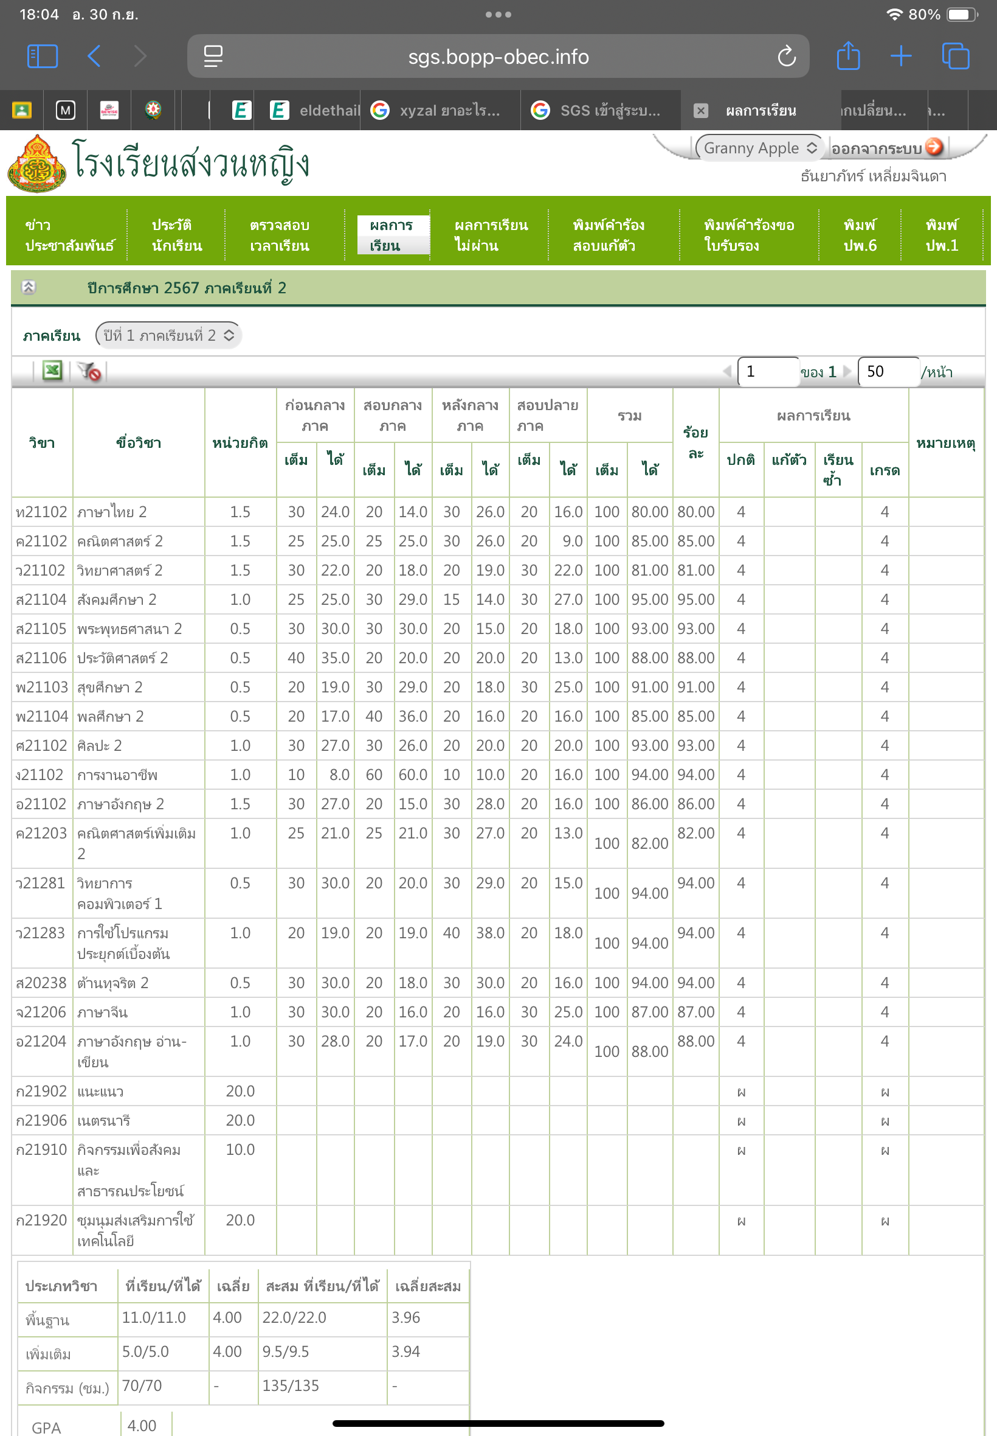
Task: Open the ภาคเรียน semester dropdown
Action: click(168, 336)
